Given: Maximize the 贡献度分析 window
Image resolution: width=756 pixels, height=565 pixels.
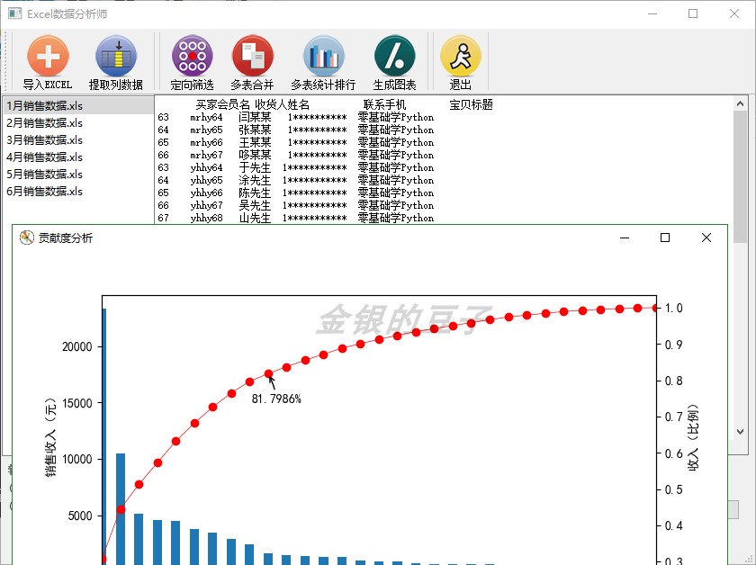Looking at the screenshot, I should [665, 238].
